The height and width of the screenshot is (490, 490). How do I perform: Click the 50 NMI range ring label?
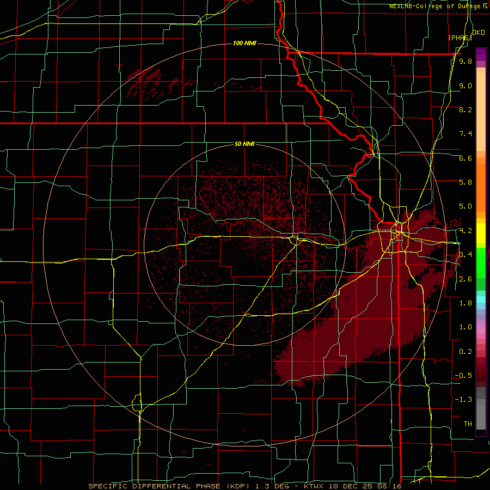(x=244, y=144)
